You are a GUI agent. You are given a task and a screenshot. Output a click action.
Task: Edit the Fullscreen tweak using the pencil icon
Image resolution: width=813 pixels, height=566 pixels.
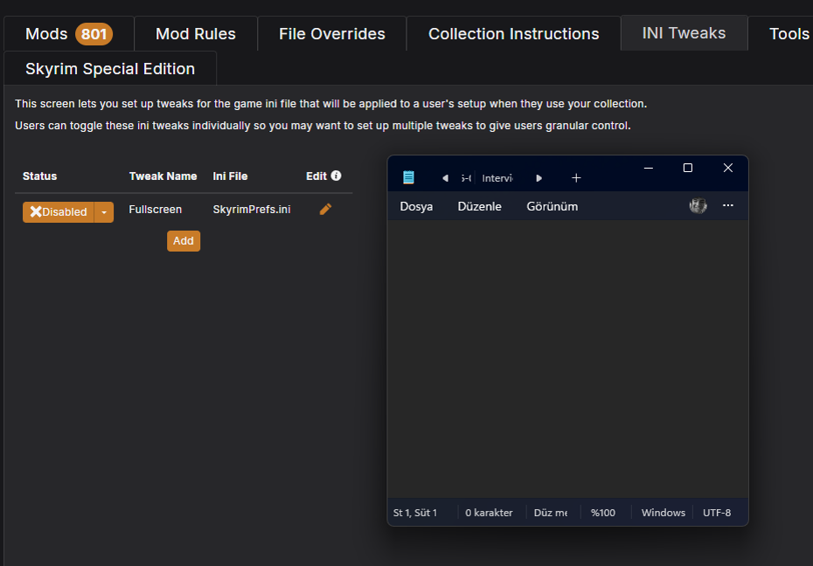click(325, 209)
